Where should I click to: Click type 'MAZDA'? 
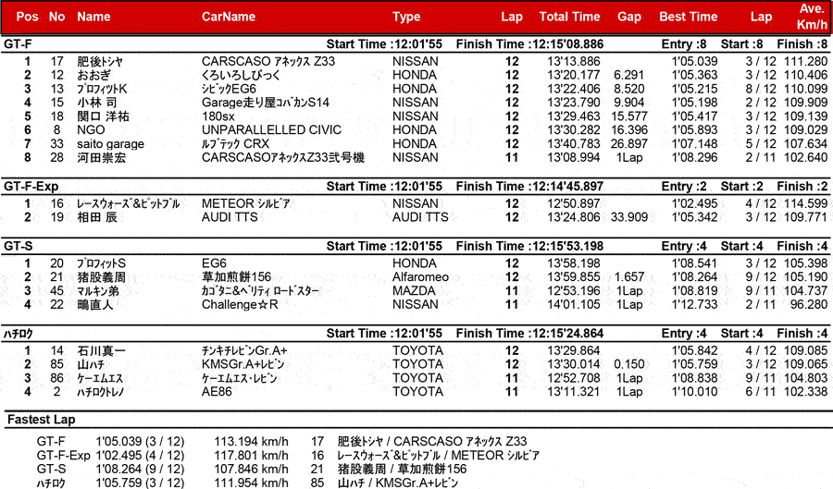(414, 290)
